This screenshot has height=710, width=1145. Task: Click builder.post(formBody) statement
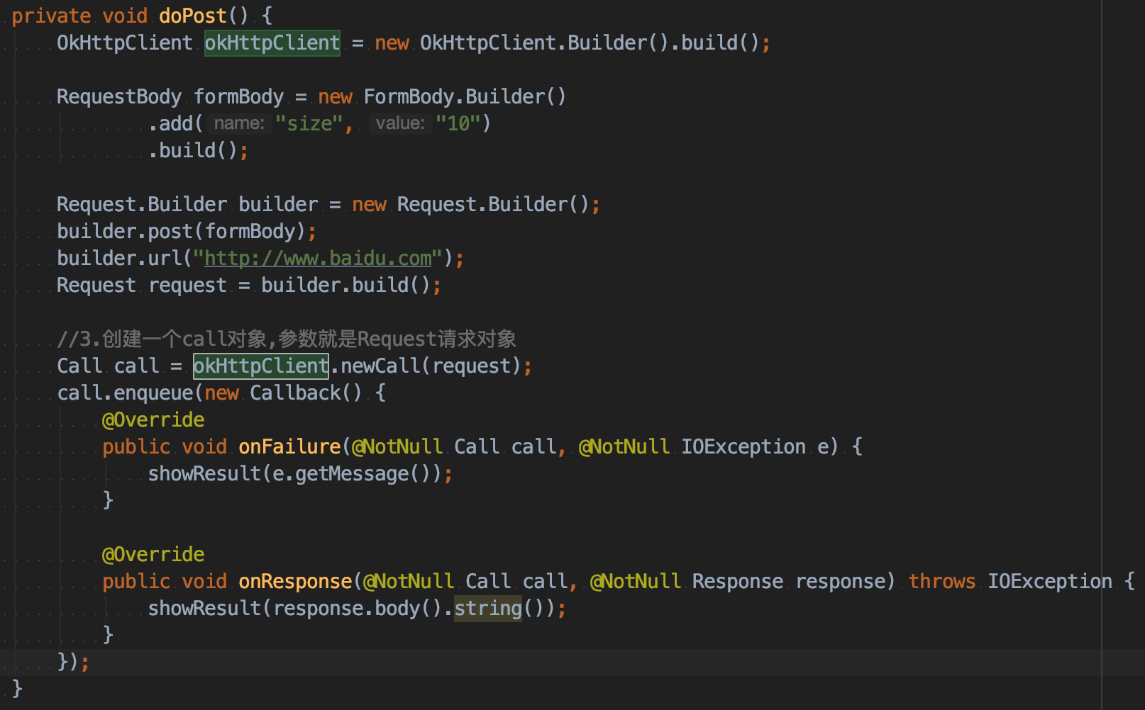[187, 231]
